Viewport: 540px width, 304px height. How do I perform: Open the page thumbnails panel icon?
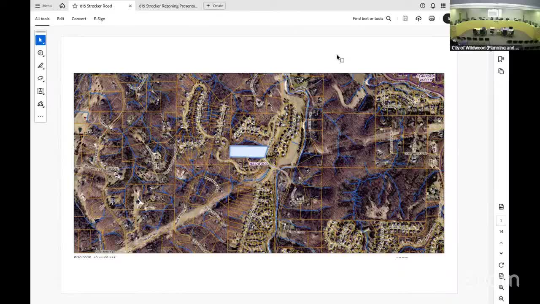pos(501,72)
